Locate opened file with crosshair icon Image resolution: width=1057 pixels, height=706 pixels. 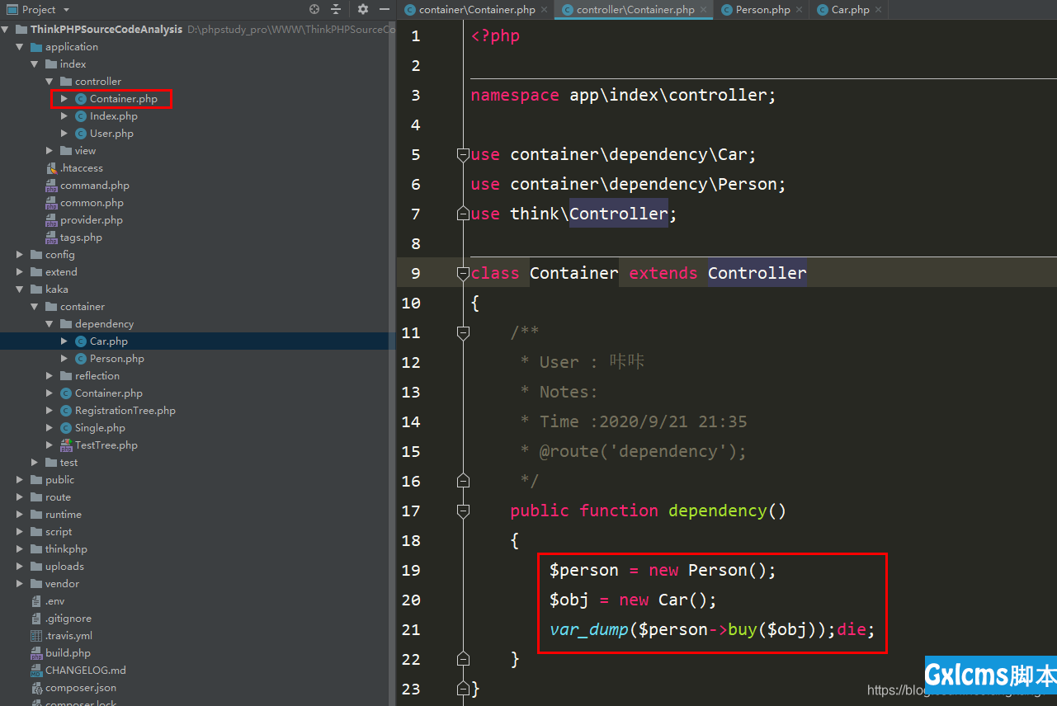[314, 9]
